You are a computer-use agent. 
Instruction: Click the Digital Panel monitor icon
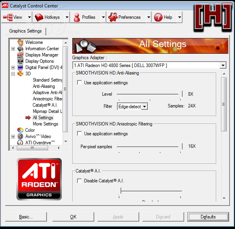(20, 67)
